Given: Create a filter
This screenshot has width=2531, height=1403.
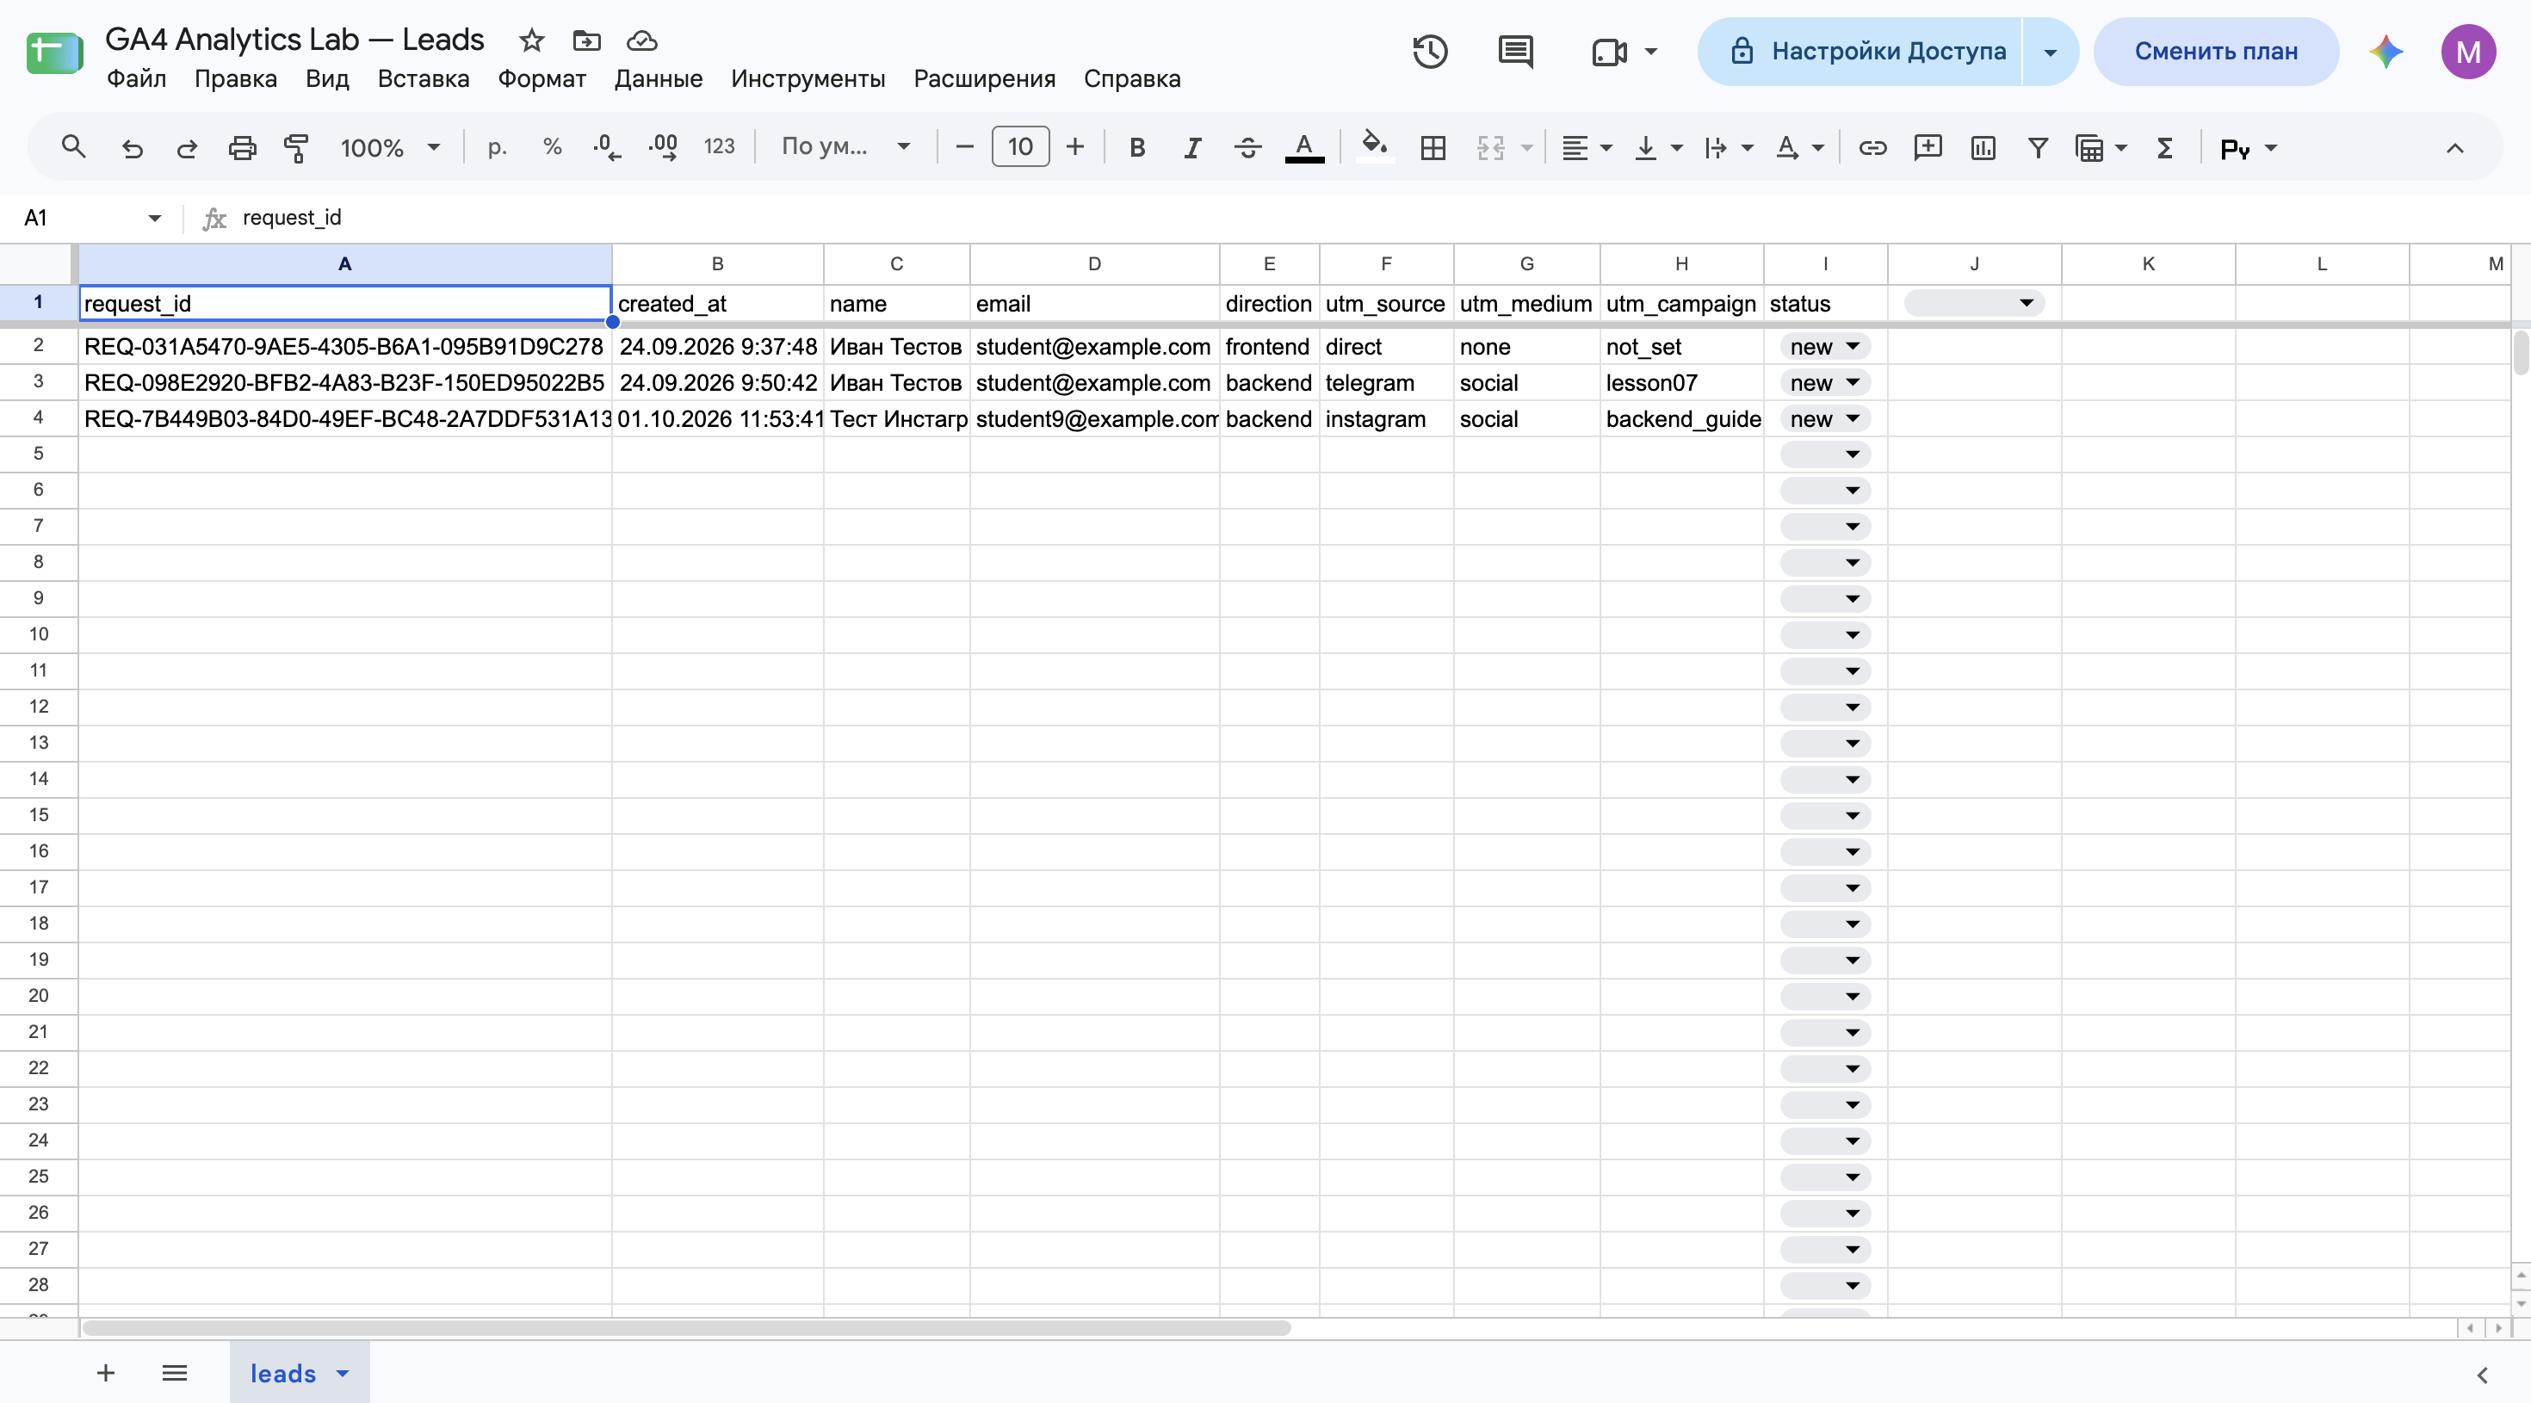Looking at the screenshot, I should click(x=2038, y=148).
